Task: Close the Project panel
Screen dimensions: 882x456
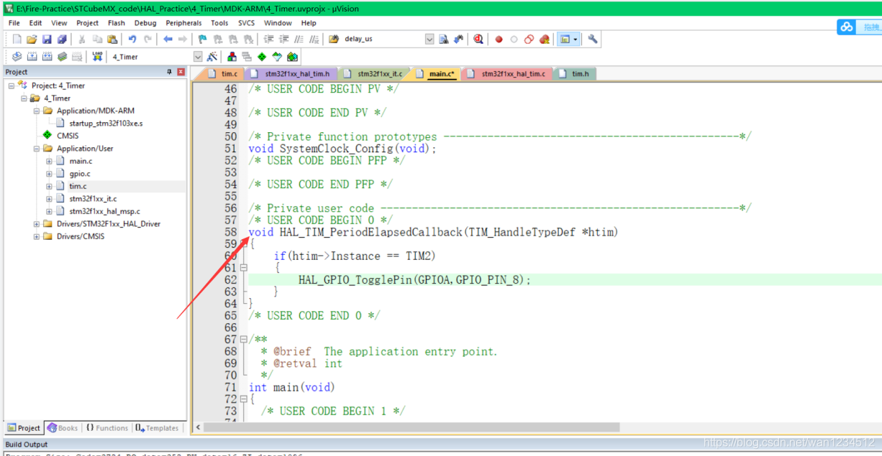Action: [181, 72]
